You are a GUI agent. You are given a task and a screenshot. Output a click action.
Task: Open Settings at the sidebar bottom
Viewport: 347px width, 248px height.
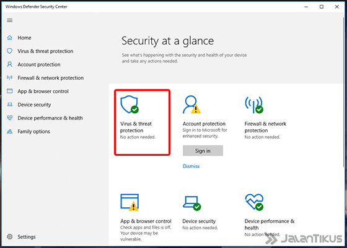[x=27, y=237]
